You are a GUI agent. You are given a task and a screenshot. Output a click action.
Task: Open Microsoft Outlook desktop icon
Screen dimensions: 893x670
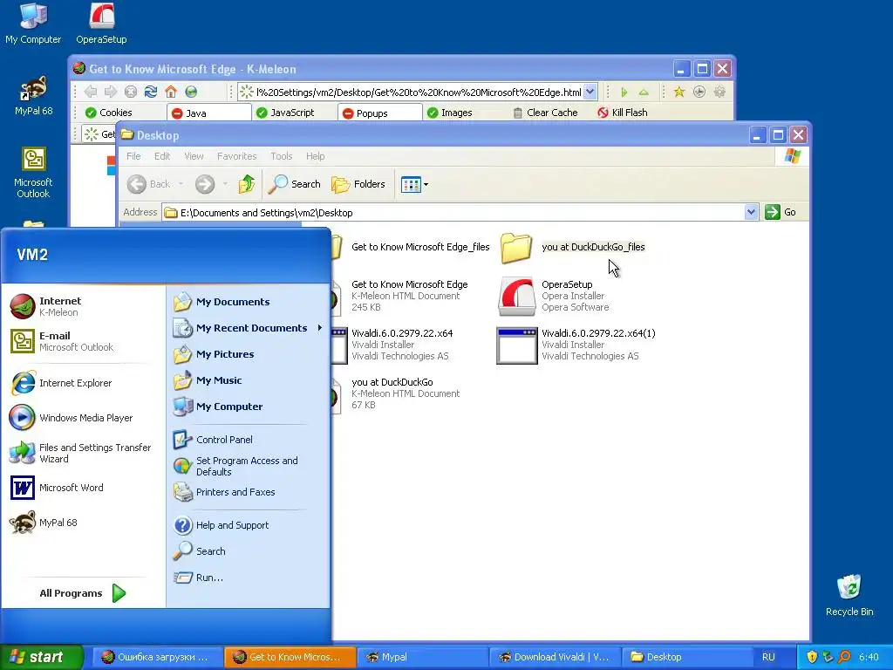click(x=33, y=172)
